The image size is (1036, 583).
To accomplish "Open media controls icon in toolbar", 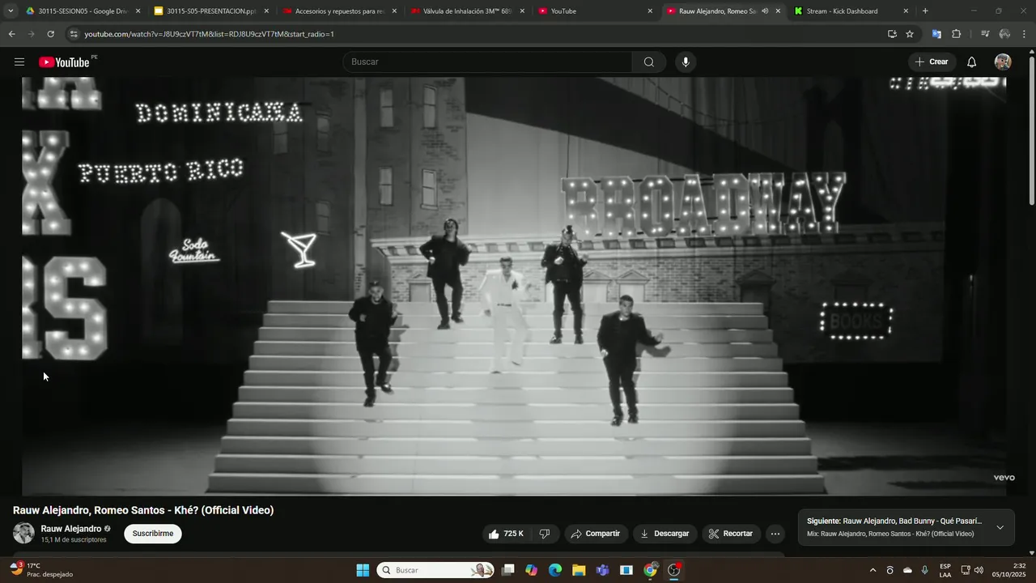I will 984,34.
